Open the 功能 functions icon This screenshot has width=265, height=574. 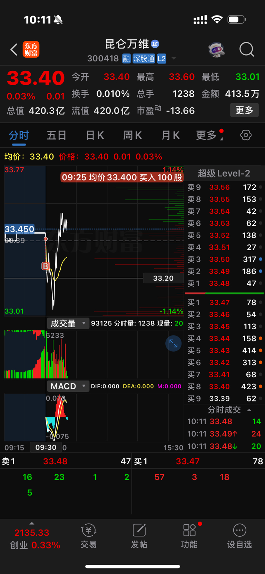tap(189, 536)
